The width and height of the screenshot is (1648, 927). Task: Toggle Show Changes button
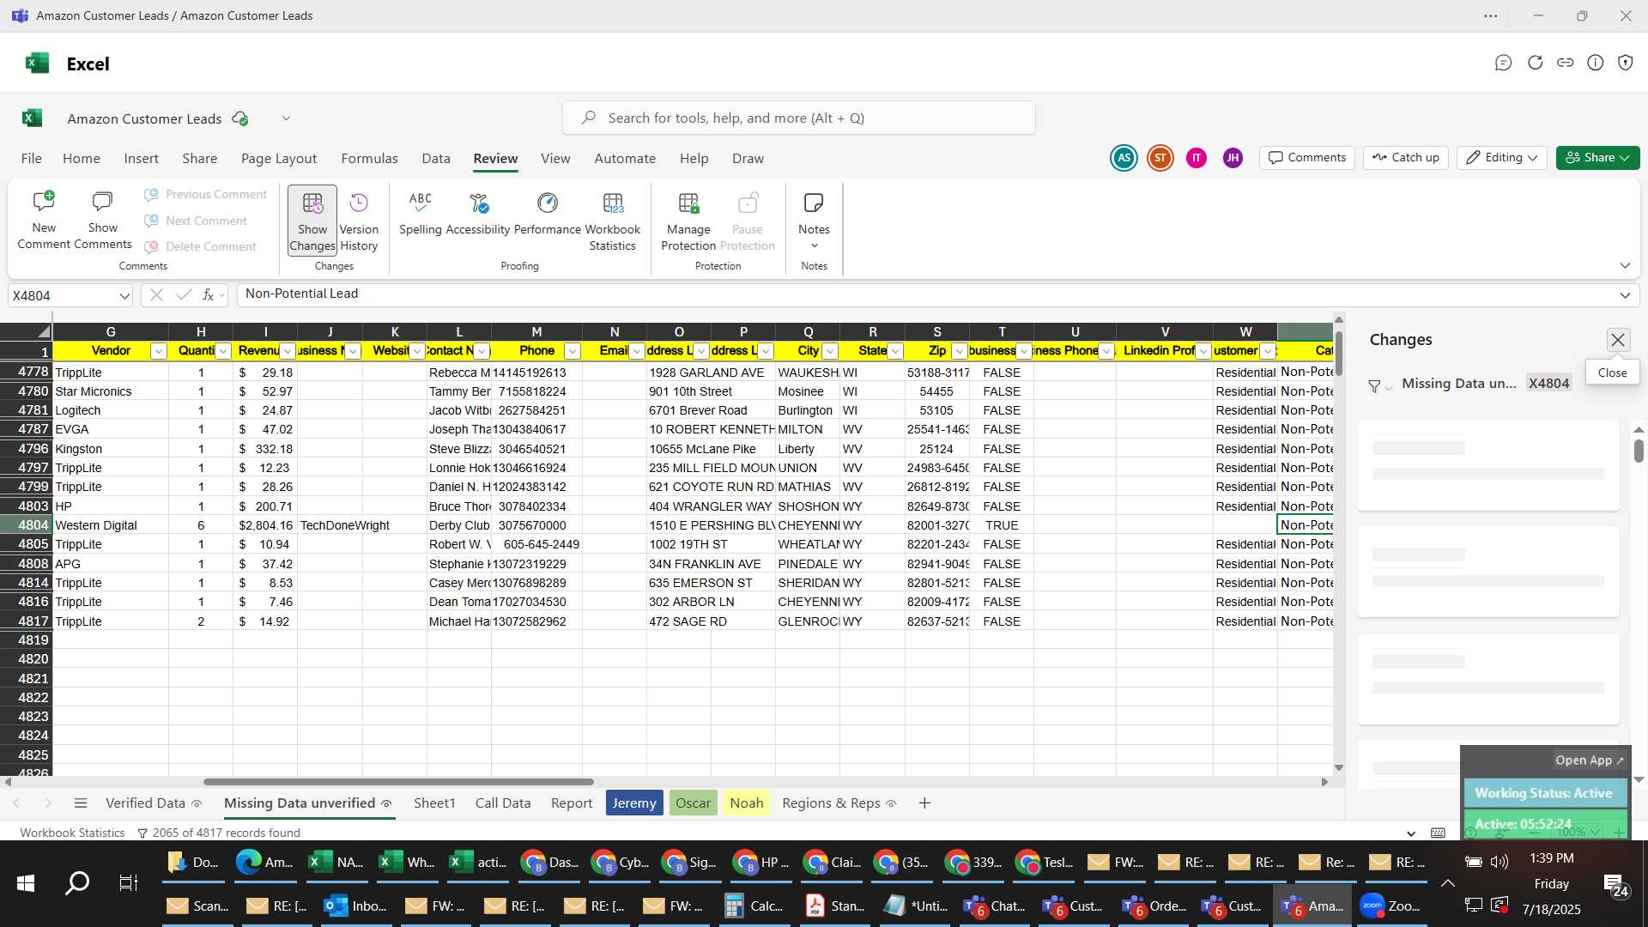pos(312,221)
